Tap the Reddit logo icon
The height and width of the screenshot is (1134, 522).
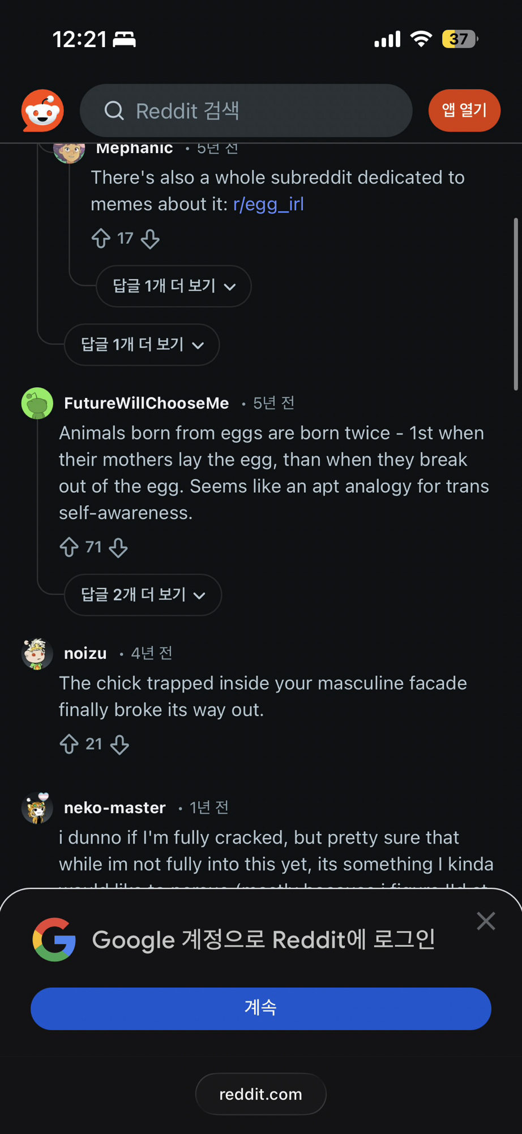42,110
